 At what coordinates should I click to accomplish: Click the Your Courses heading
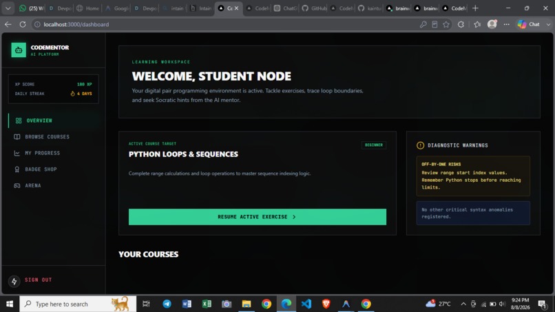click(148, 254)
